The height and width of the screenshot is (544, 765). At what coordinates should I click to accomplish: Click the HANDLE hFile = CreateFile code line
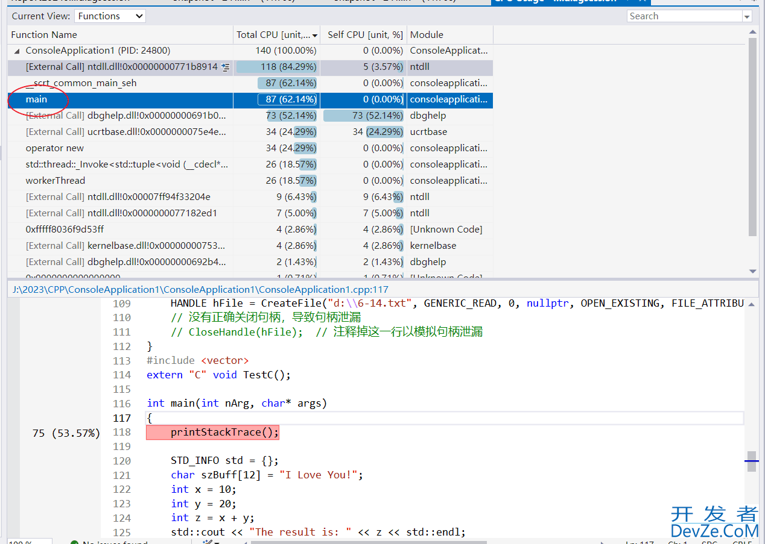(457, 303)
